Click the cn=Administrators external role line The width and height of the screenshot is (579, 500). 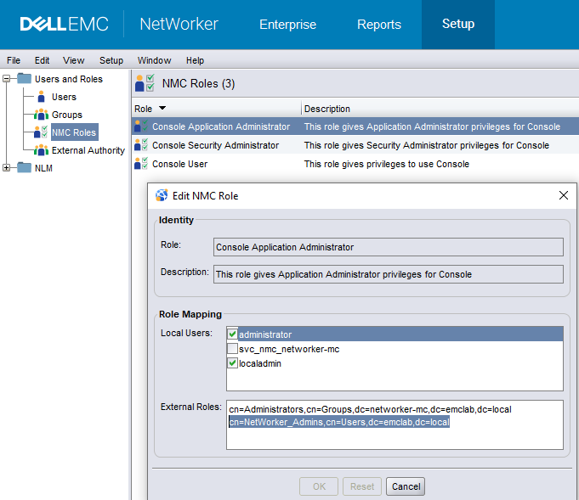[370, 409]
